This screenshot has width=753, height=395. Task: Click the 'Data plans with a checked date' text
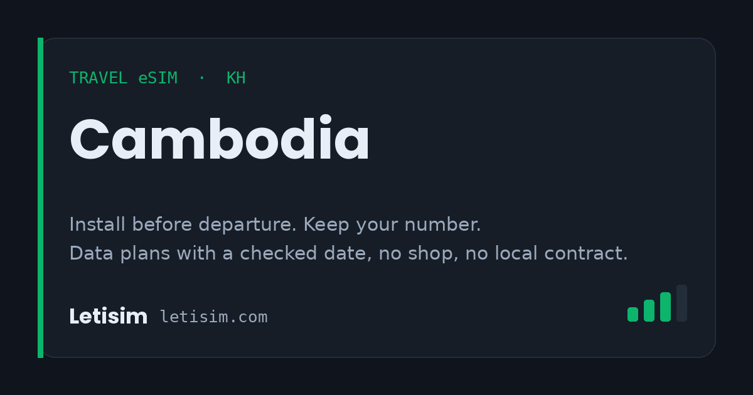point(220,253)
